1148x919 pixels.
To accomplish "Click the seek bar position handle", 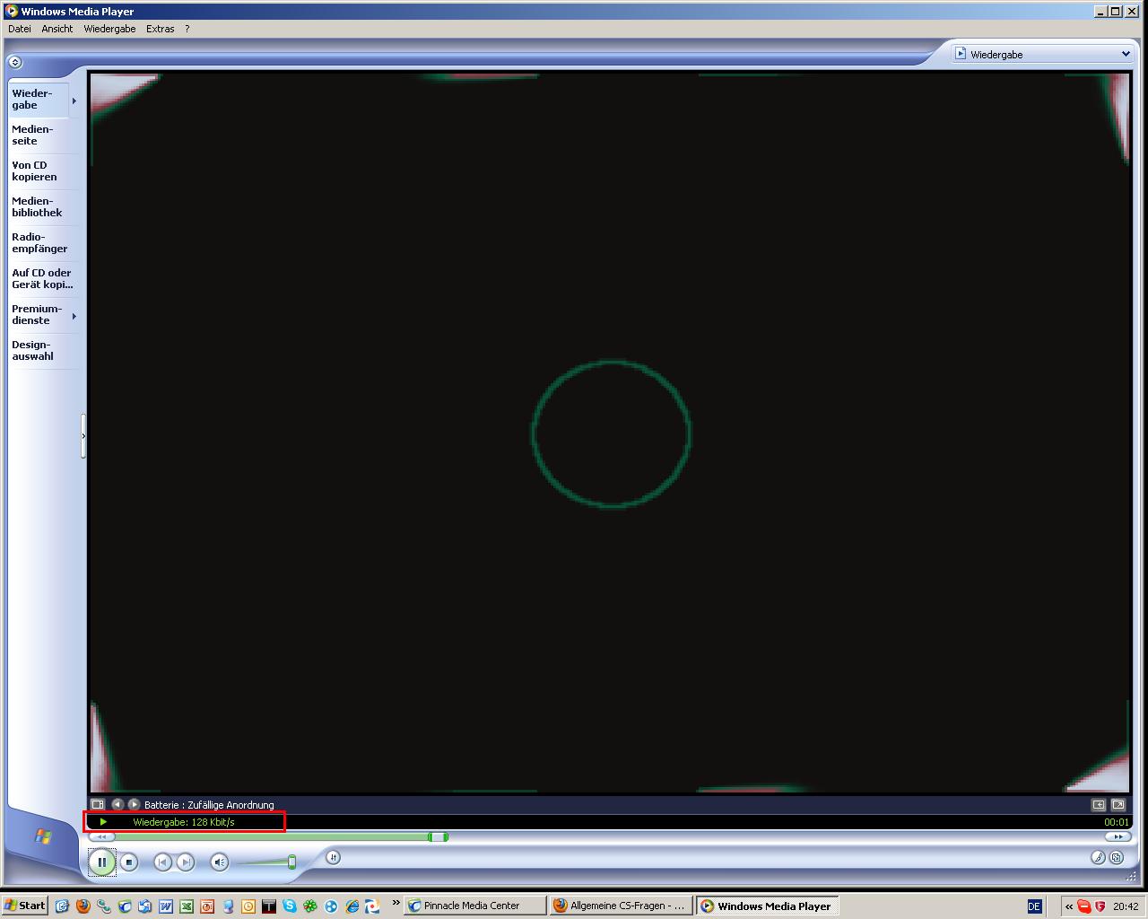I will click(438, 837).
